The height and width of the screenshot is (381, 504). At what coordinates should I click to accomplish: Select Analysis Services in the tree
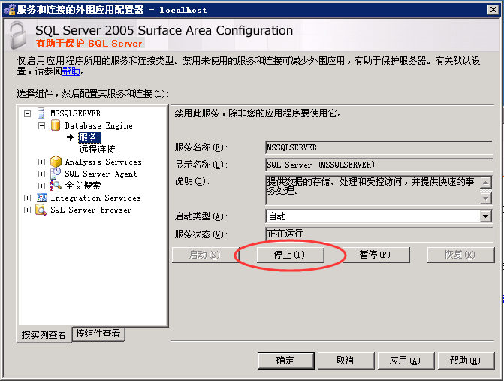(103, 162)
